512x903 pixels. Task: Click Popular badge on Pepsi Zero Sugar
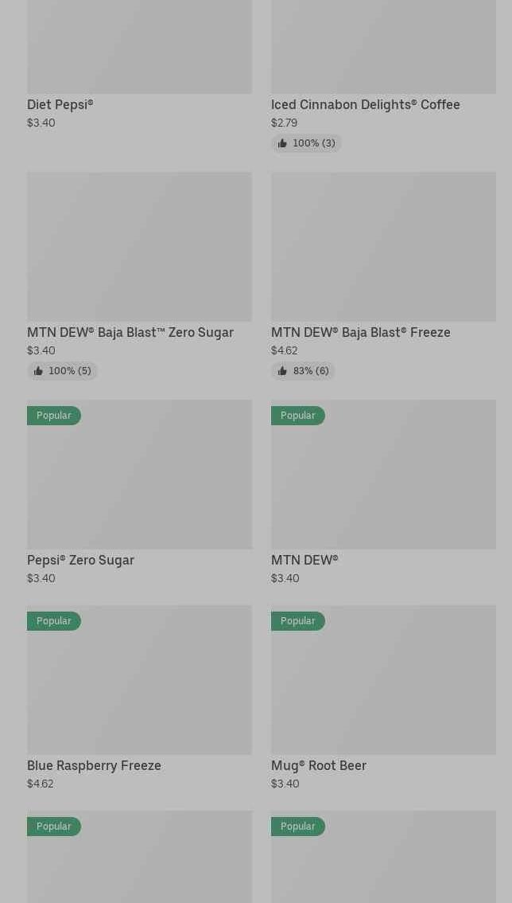53,416
